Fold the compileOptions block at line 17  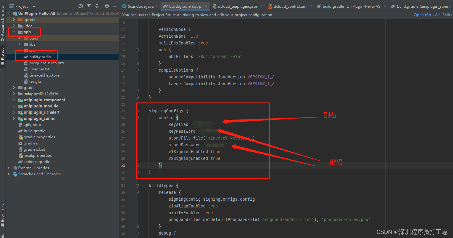coord(137,70)
